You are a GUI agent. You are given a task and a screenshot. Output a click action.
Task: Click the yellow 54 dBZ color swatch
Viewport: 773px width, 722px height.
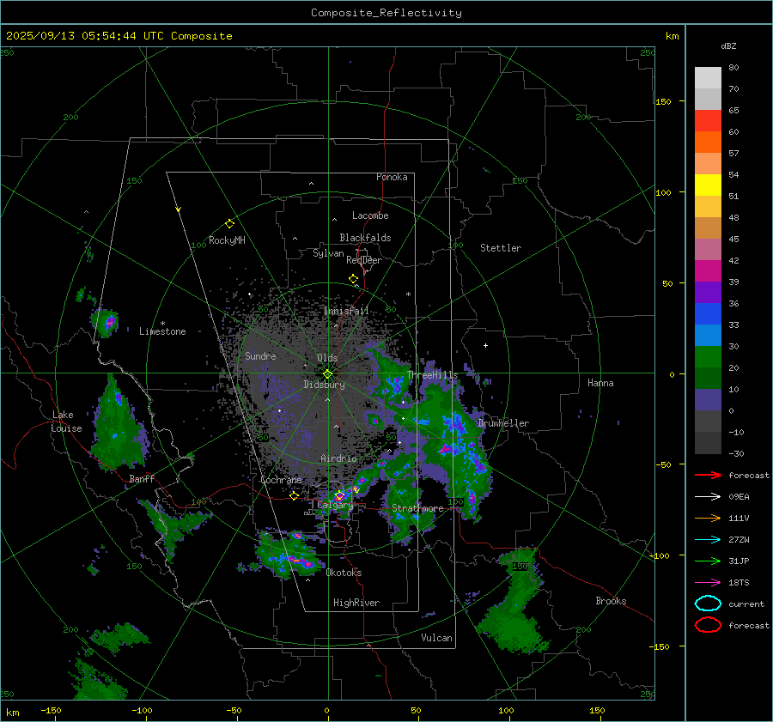pyautogui.click(x=708, y=185)
